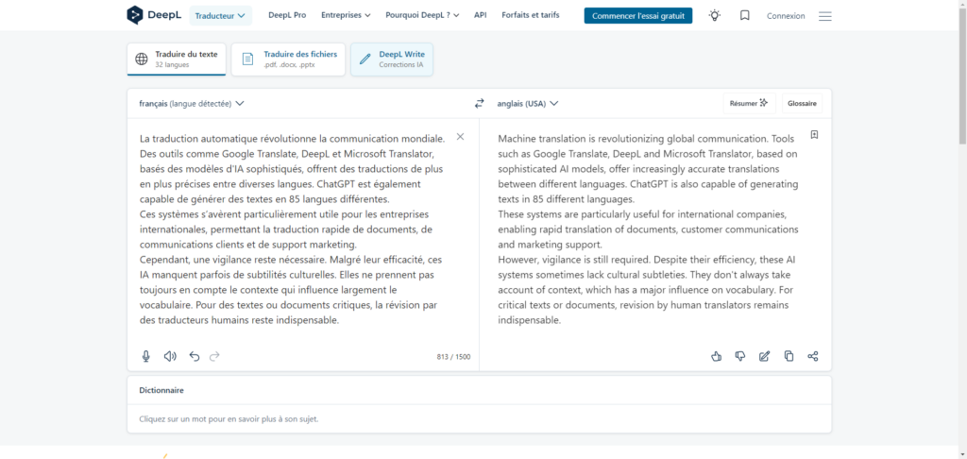Open the DeepL Write tab
The height and width of the screenshot is (459, 967).
392,59
